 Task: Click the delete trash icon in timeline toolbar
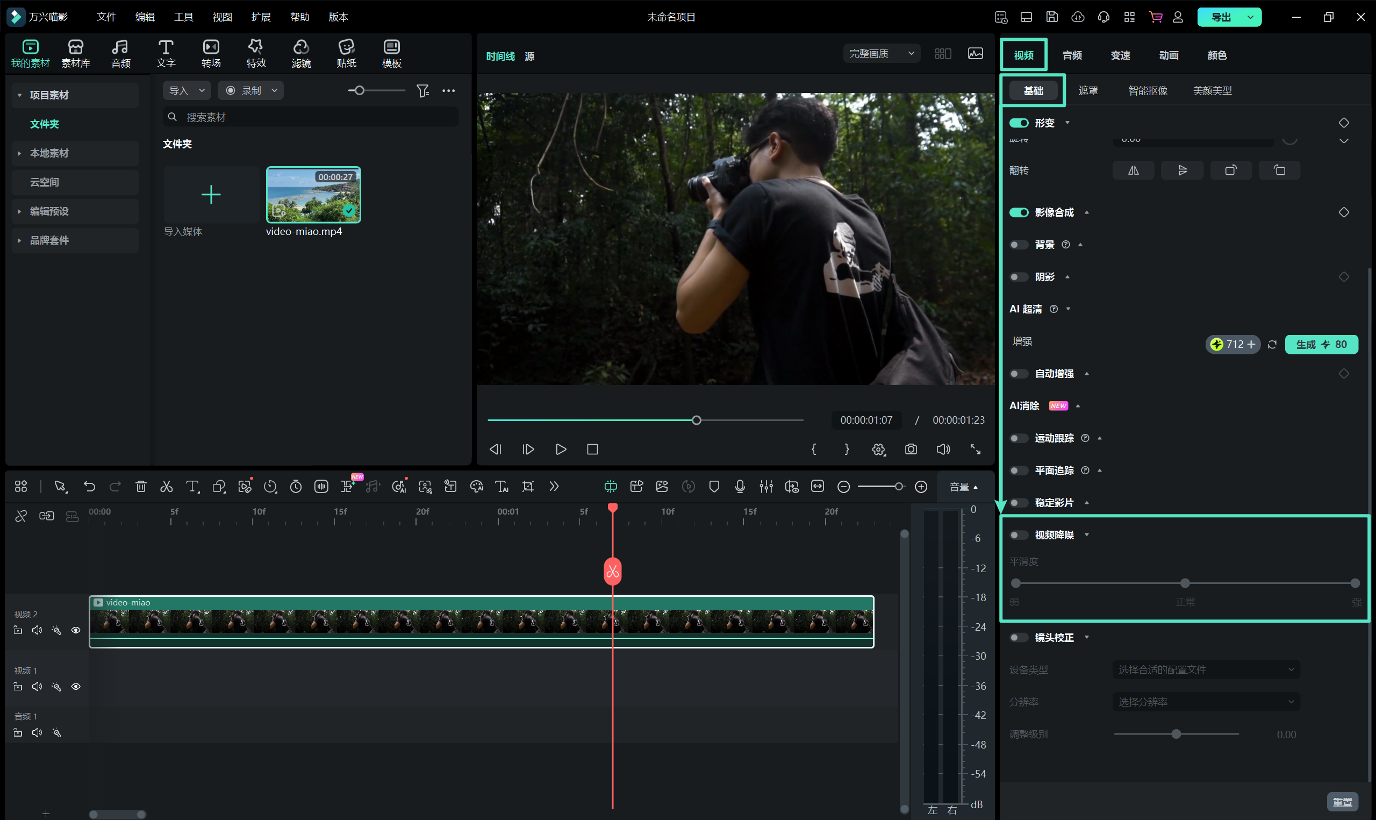(x=141, y=486)
